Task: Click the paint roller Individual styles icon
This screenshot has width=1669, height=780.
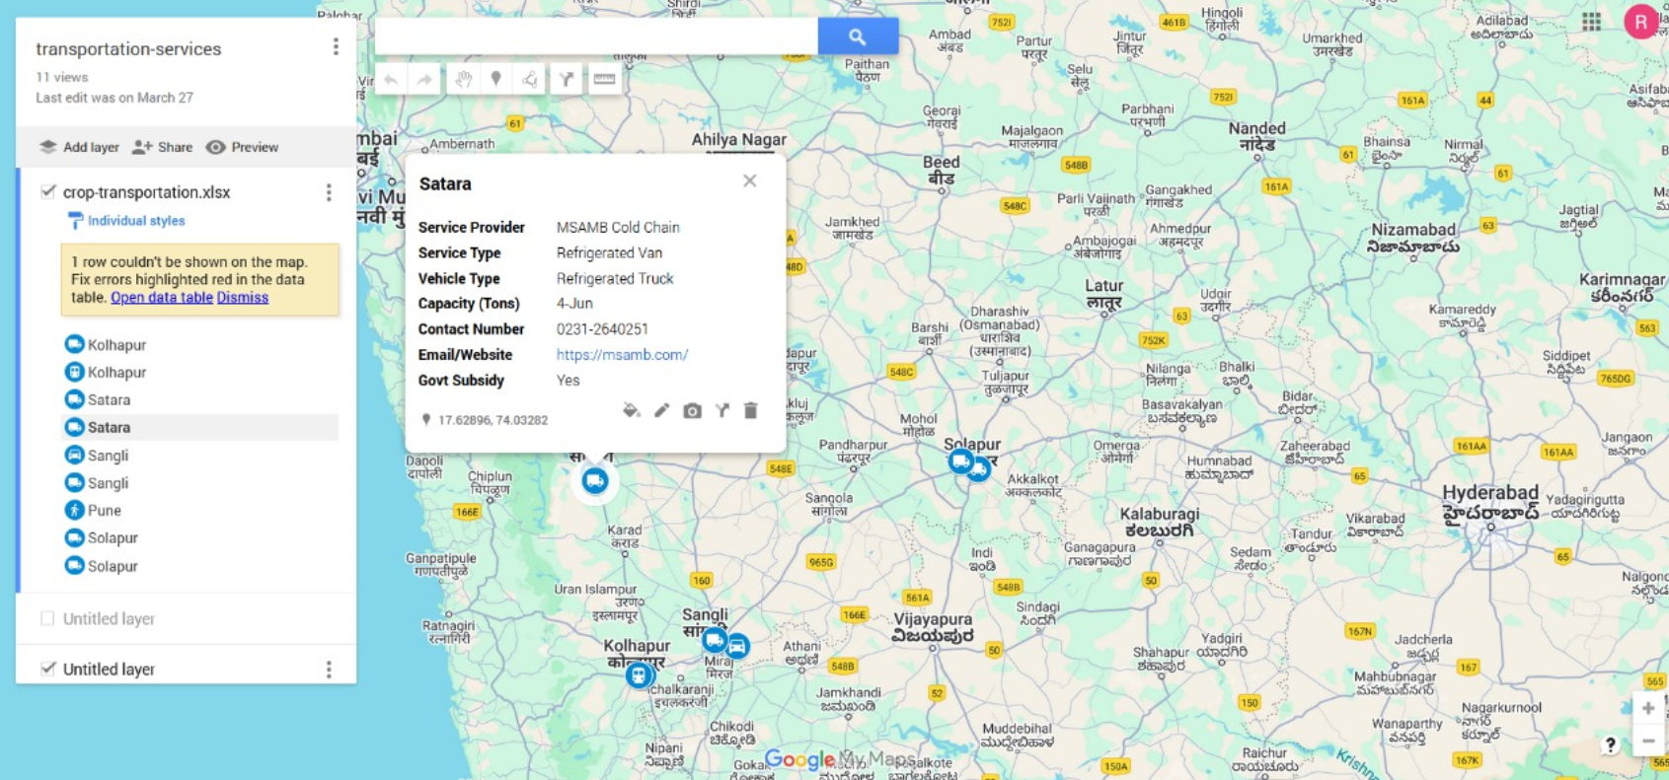Action: [75, 221]
